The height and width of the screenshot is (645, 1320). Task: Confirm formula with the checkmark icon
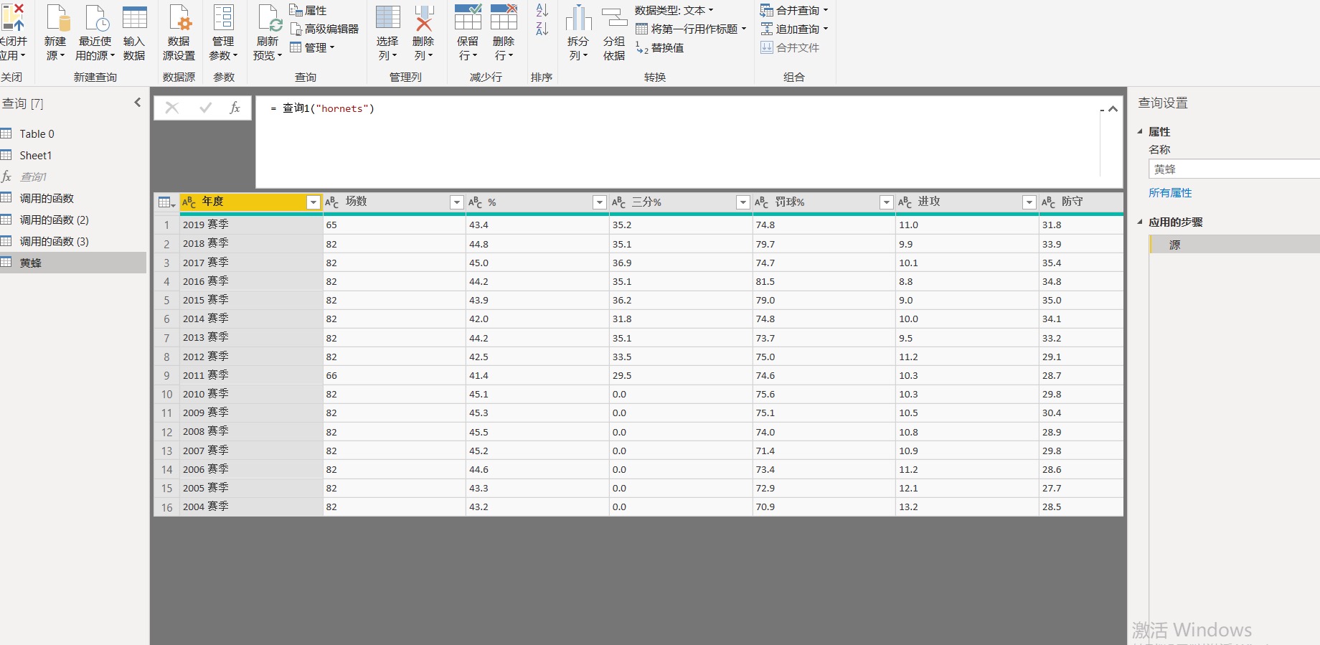pos(206,108)
